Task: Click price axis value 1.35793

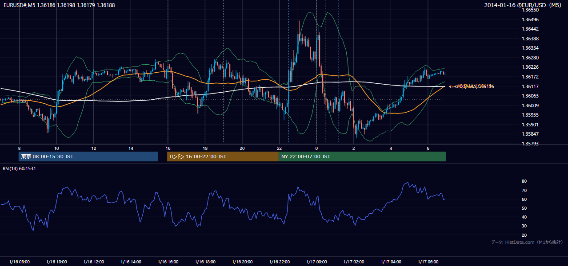Action: point(530,144)
